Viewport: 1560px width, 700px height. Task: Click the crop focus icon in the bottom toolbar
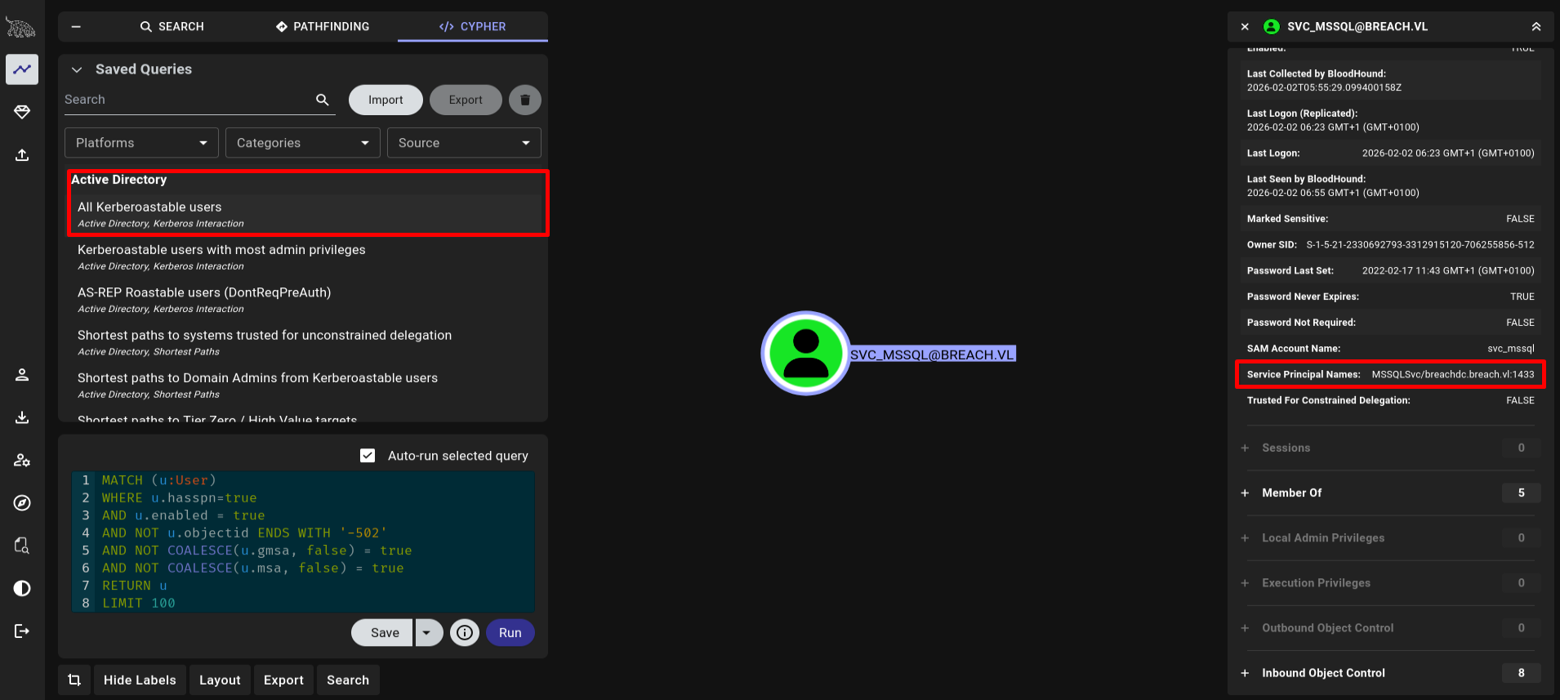74,680
